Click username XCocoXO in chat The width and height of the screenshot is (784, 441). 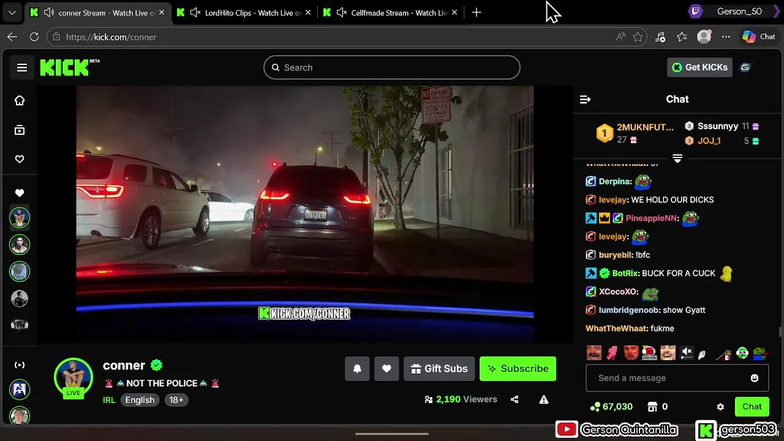tap(619, 292)
